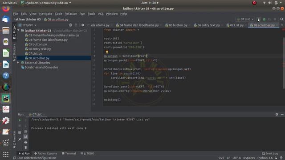Toggle scroll to end in Run console
285x160 pixels.
coord(26,136)
